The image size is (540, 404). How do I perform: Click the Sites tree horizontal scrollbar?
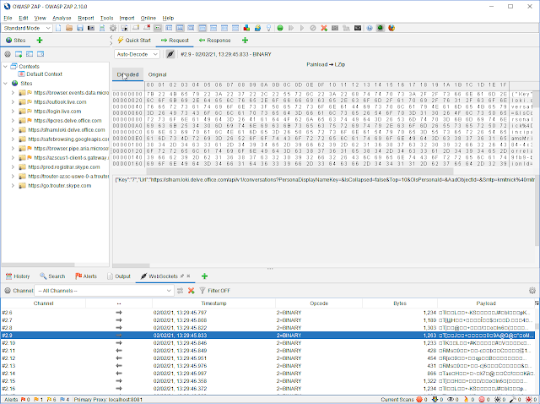pos(38,265)
